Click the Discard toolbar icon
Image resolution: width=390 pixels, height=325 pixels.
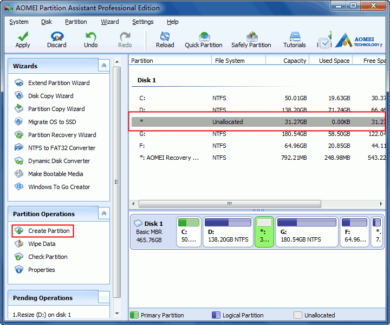pyautogui.click(x=57, y=36)
